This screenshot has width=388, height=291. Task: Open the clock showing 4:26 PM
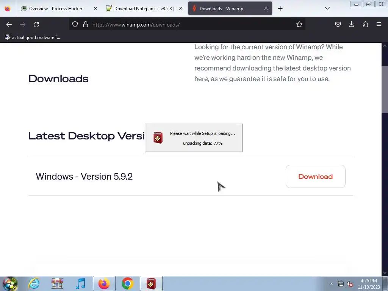[369, 284]
